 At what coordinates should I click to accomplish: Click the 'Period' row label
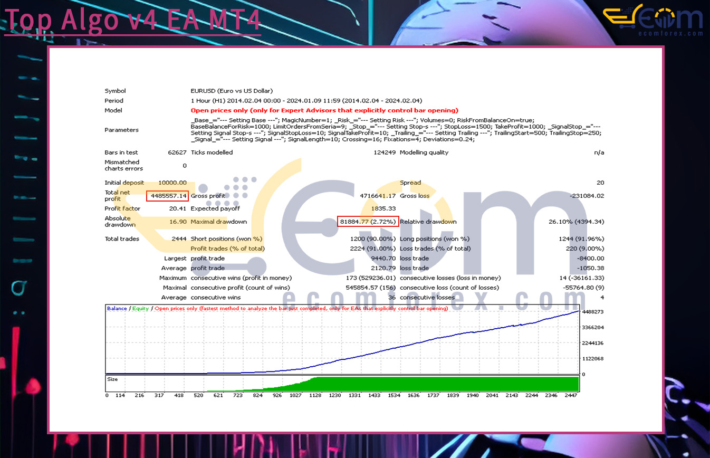tap(114, 101)
